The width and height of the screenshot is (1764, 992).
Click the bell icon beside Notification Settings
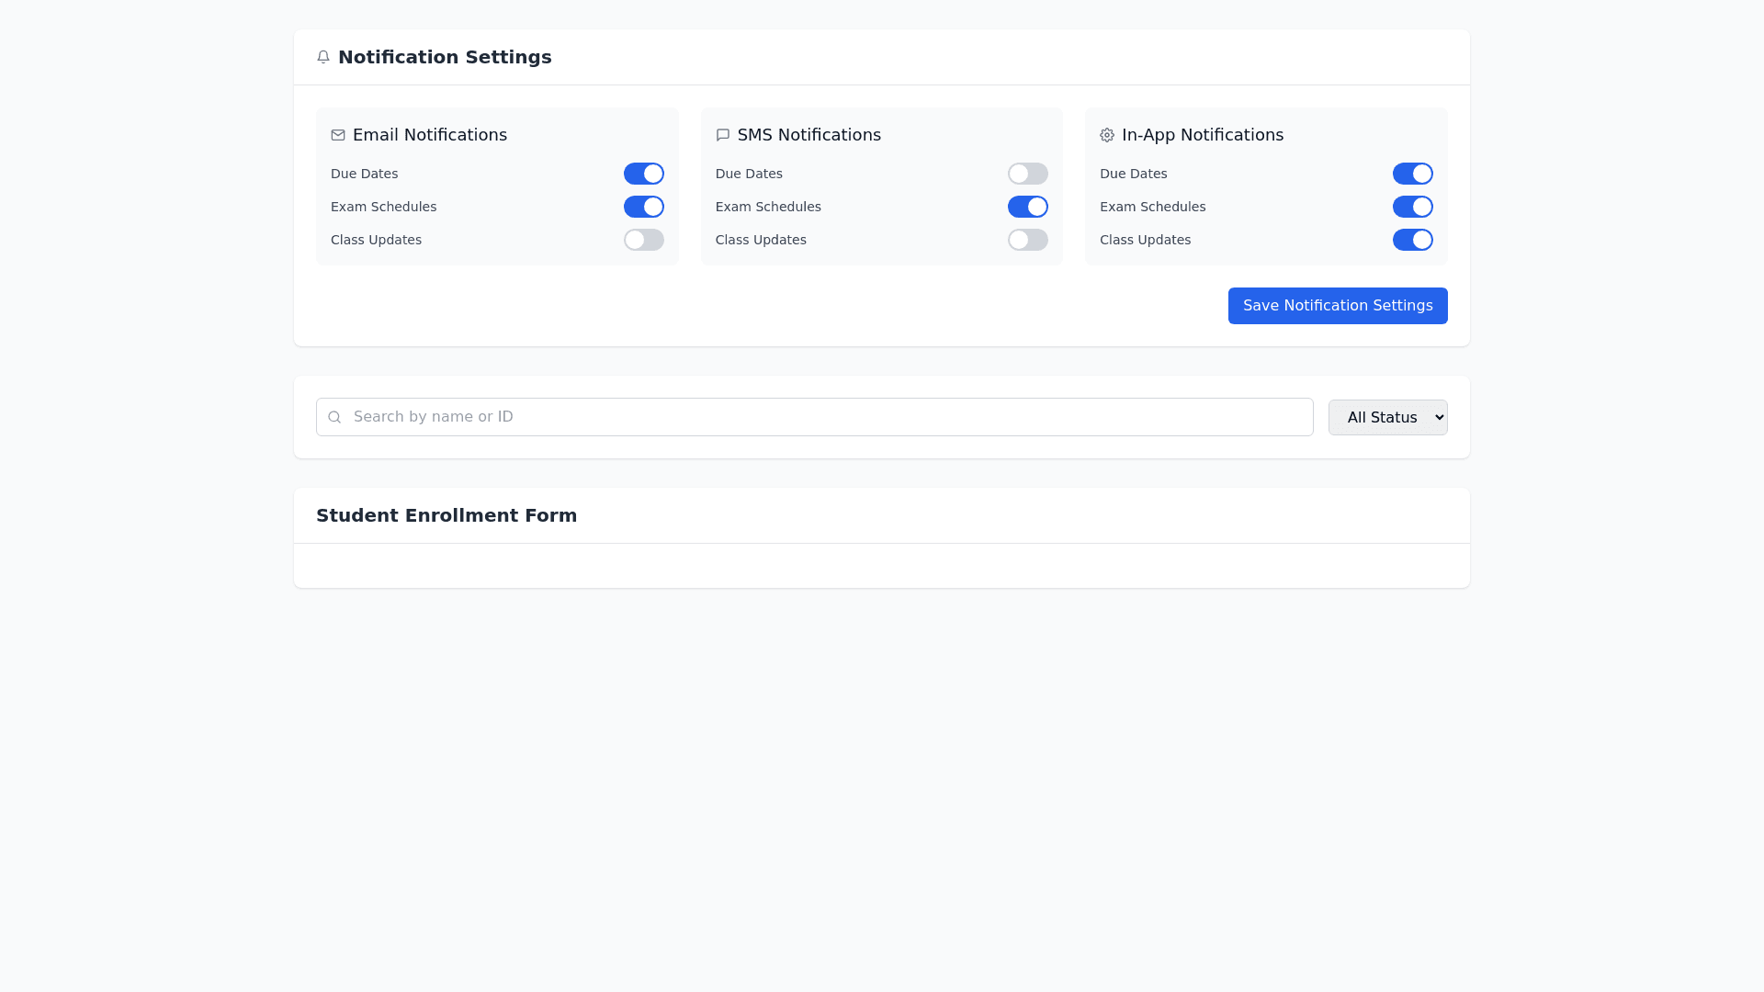click(323, 57)
